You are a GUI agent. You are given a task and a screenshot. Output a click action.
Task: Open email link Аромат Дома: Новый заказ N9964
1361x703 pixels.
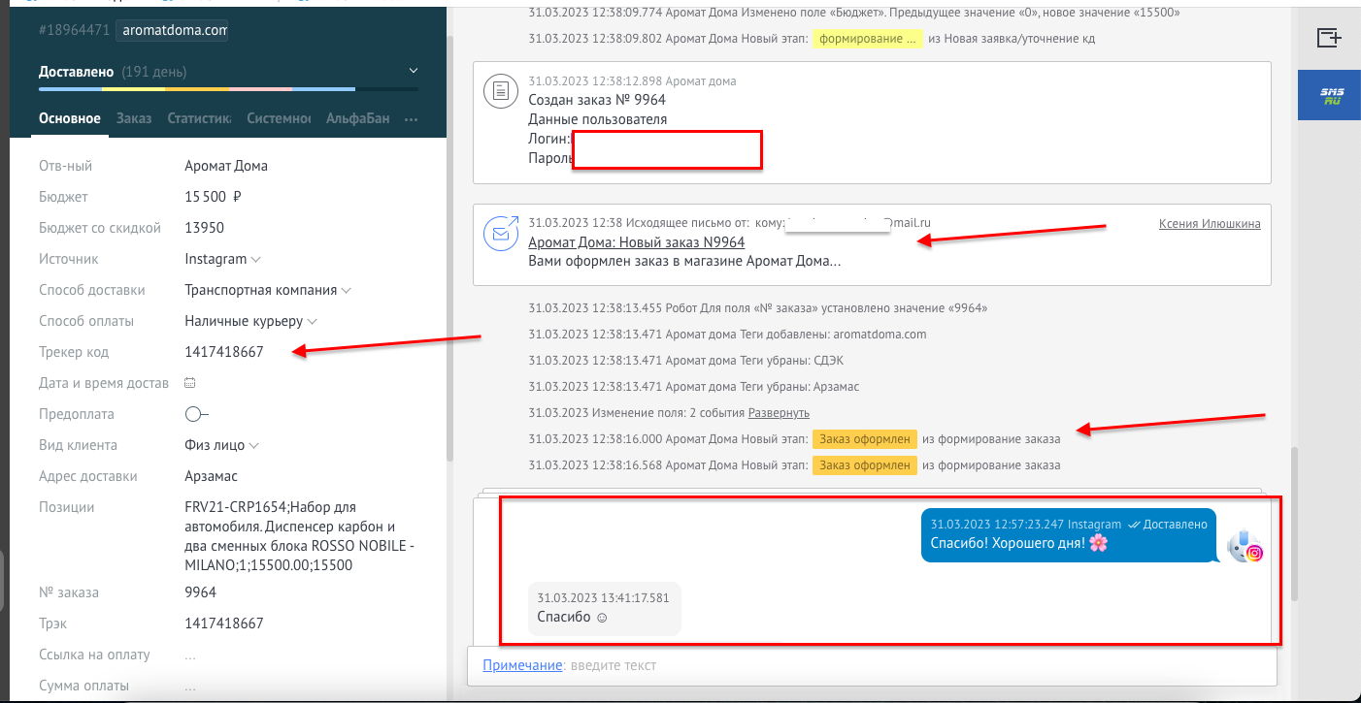tap(637, 242)
